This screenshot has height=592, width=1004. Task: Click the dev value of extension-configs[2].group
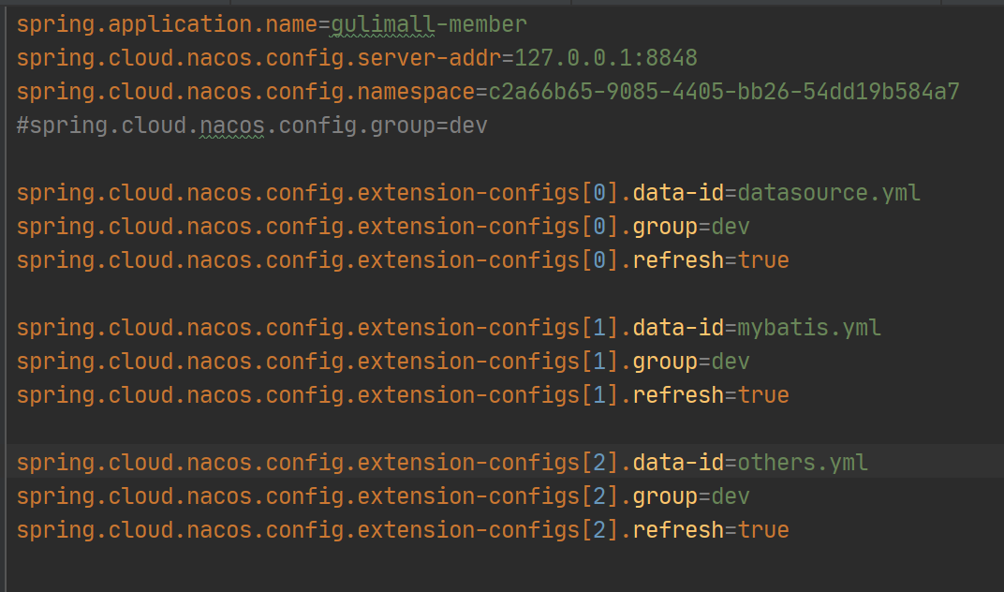point(730,496)
